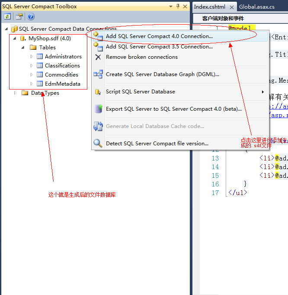
Task: Select the Administrators tree item text
Action: 63,56
